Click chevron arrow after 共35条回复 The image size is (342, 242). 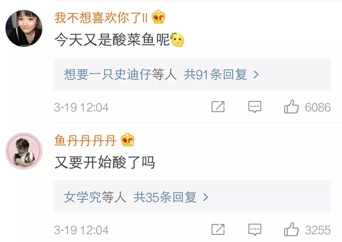[205, 198]
